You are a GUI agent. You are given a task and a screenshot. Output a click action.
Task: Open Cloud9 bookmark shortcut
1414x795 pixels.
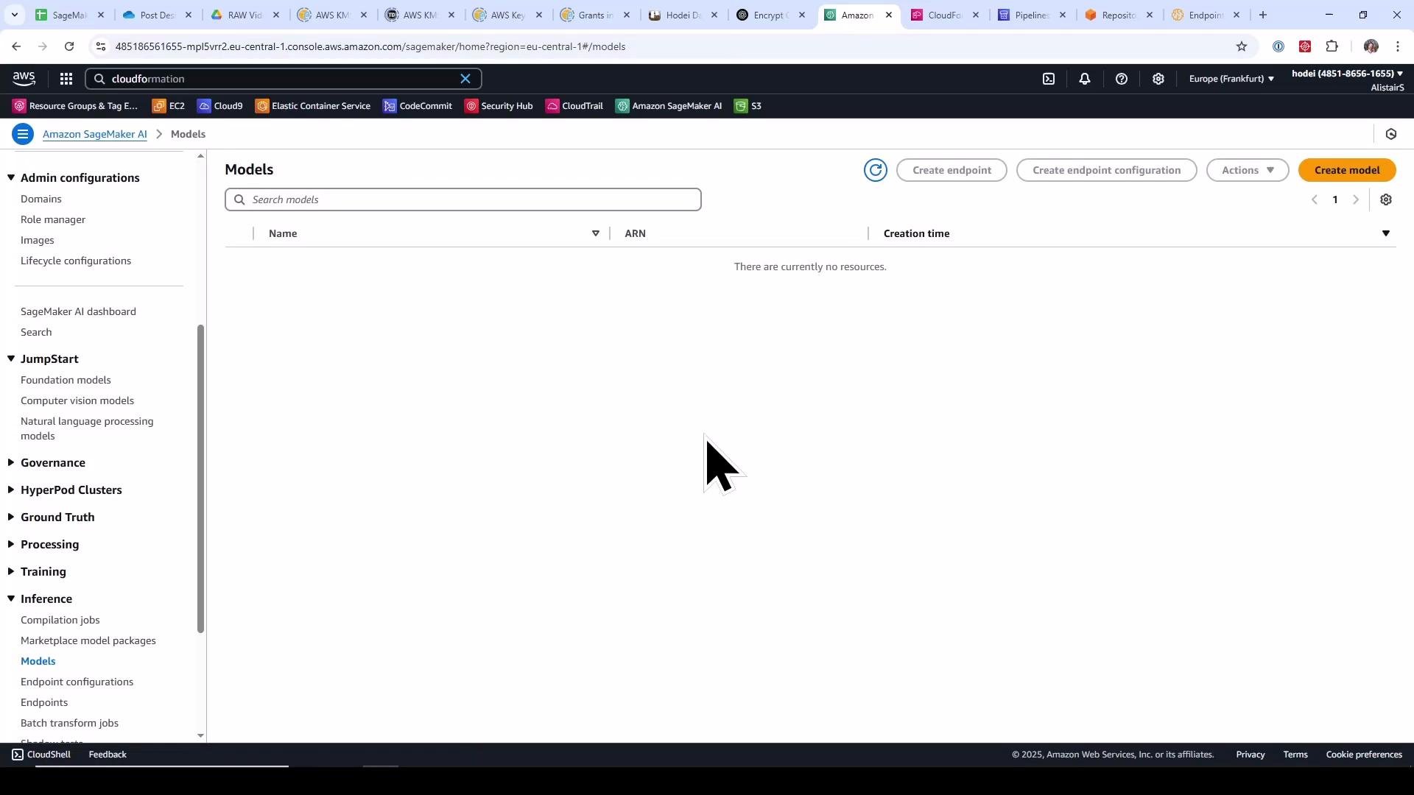click(x=220, y=106)
